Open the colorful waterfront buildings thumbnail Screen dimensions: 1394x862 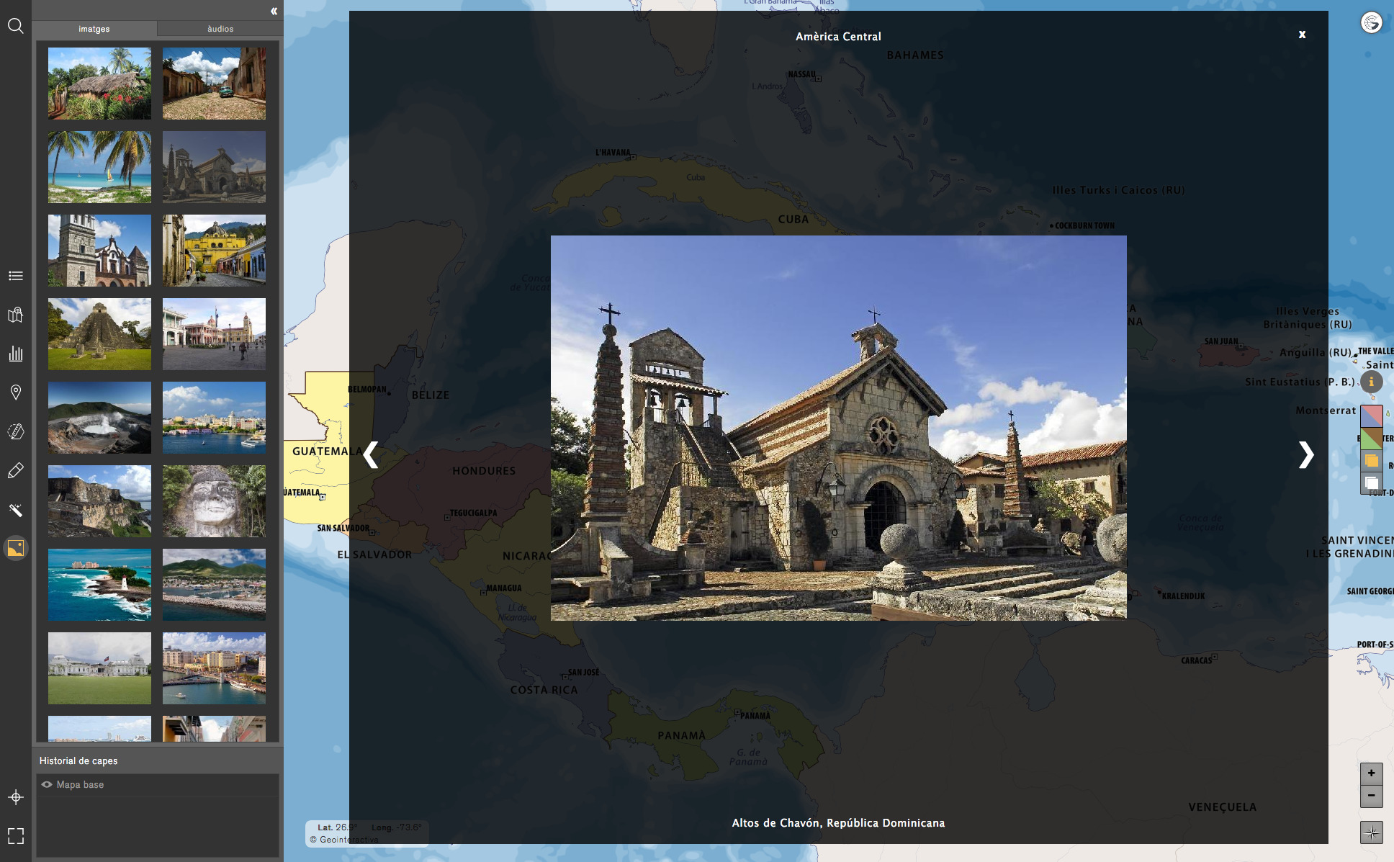point(214,668)
